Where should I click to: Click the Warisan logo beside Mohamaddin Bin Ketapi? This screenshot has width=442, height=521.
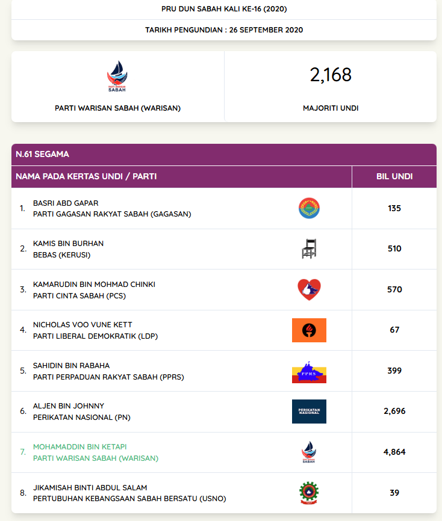309,452
